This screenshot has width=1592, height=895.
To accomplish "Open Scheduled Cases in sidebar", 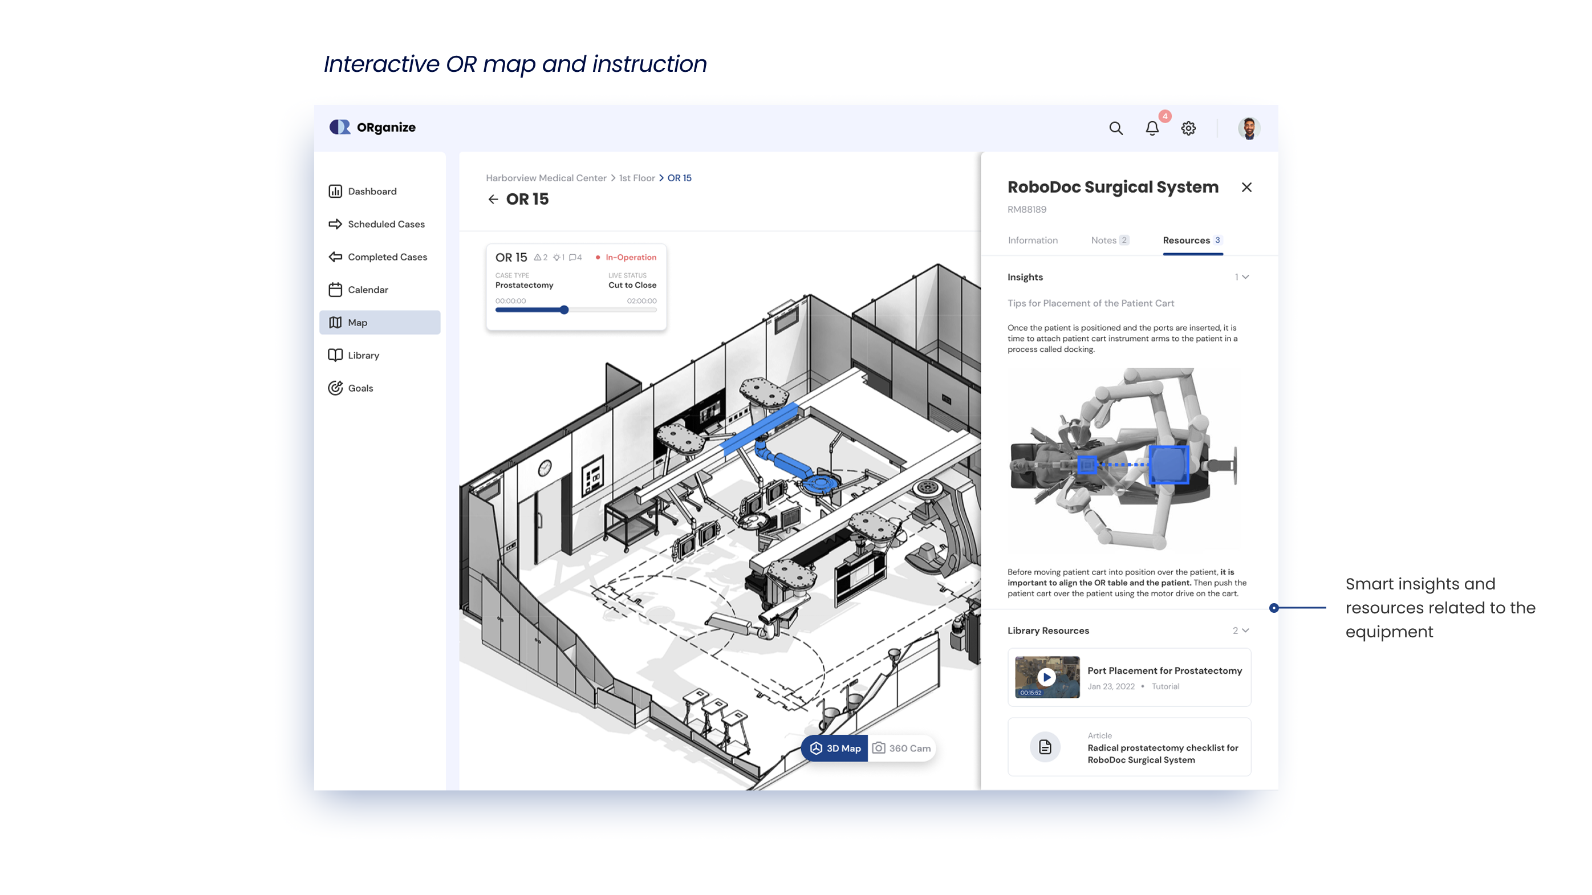I will point(385,224).
